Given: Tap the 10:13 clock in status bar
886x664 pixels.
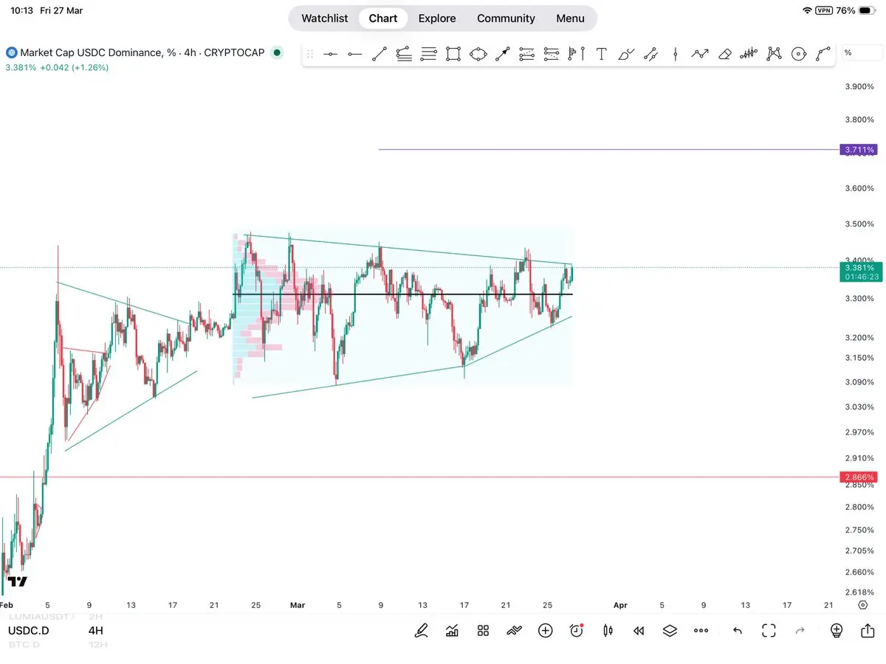Looking at the screenshot, I should coord(21,10).
